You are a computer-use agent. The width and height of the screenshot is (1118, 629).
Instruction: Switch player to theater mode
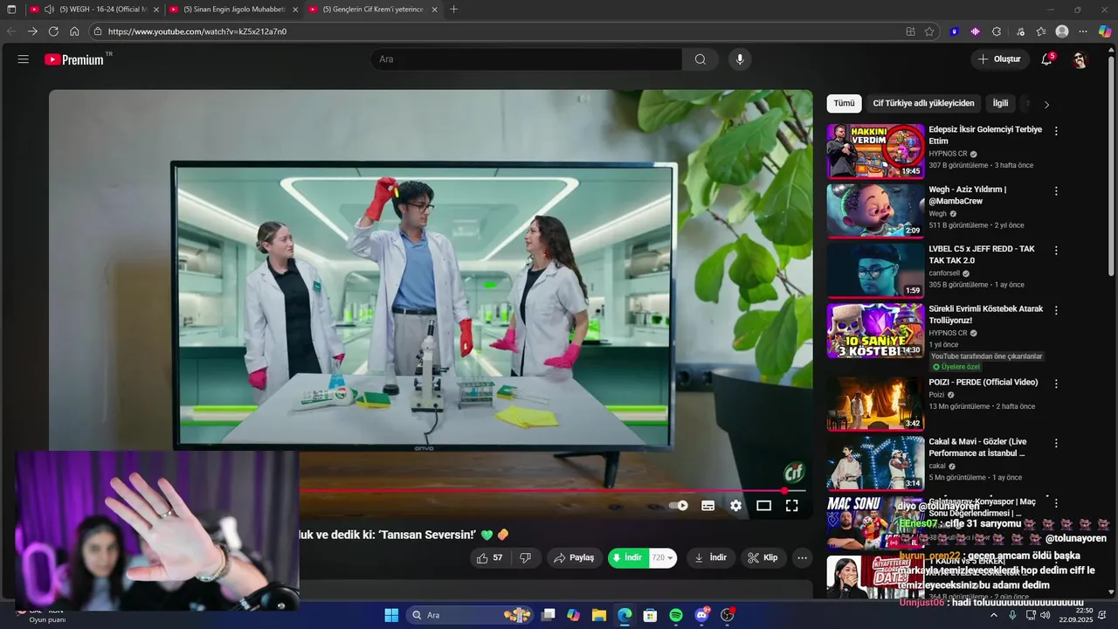[763, 505]
